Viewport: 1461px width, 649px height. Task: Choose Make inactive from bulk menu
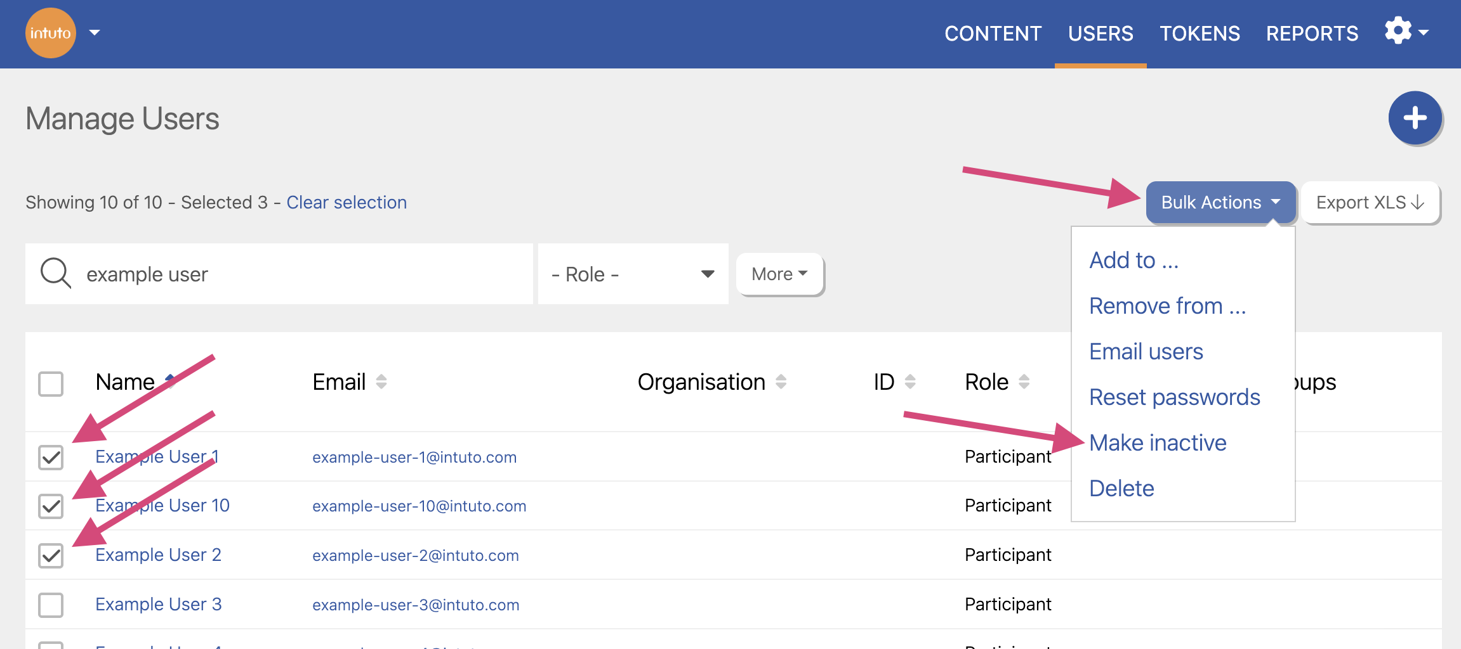point(1158,443)
